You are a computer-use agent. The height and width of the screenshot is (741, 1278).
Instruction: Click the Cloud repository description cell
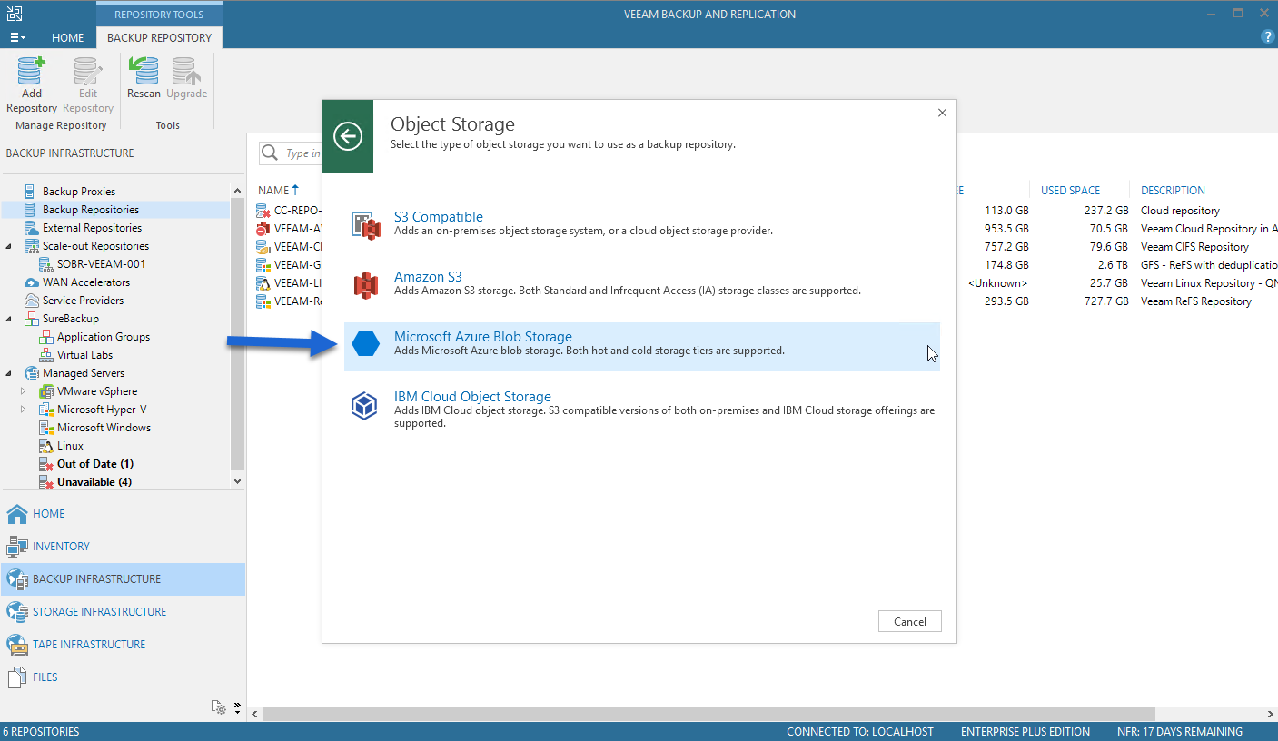point(1180,211)
